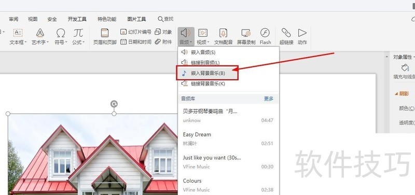Expand the Symbol dropdown arrow
Screen dimensions: 415x195
[66, 43]
